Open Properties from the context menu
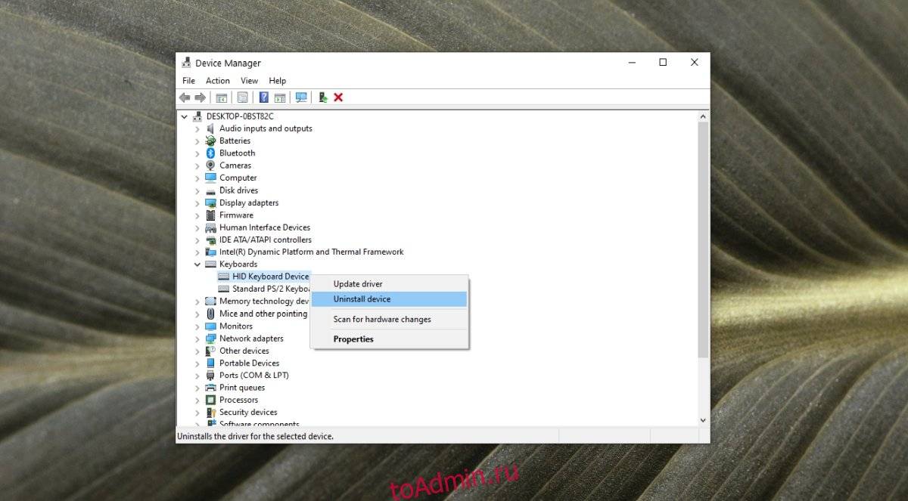The width and height of the screenshot is (908, 501). [353, 339]
